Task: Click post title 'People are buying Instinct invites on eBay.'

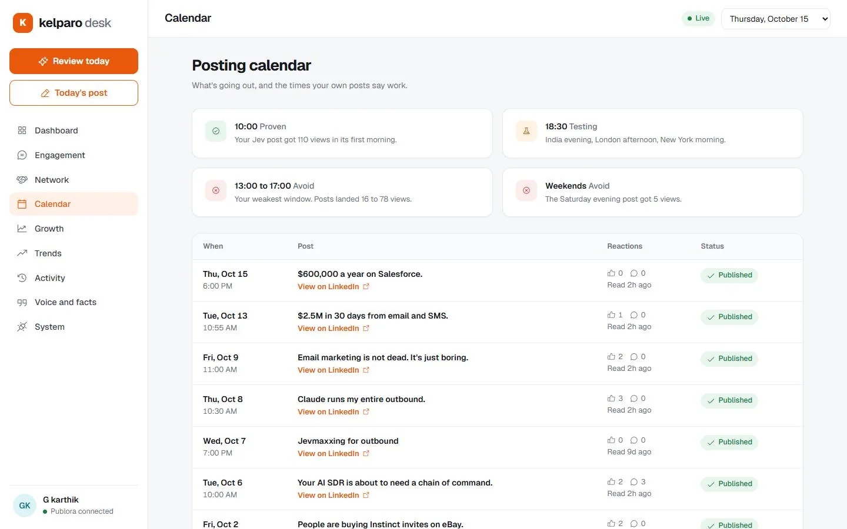Action: pos(381,524)
